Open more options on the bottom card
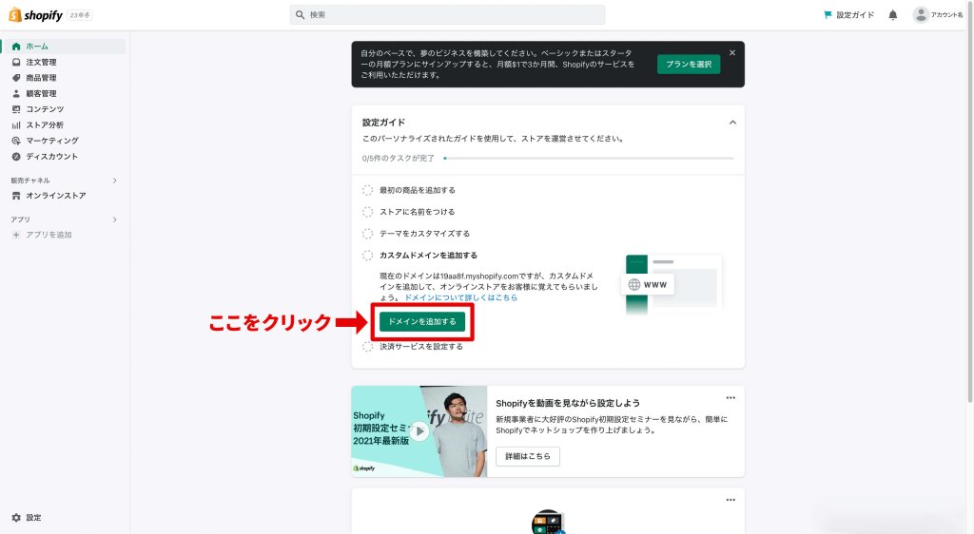 (x=730, y=499)
